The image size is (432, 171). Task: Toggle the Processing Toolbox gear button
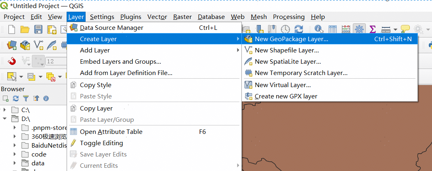point(359,29)
